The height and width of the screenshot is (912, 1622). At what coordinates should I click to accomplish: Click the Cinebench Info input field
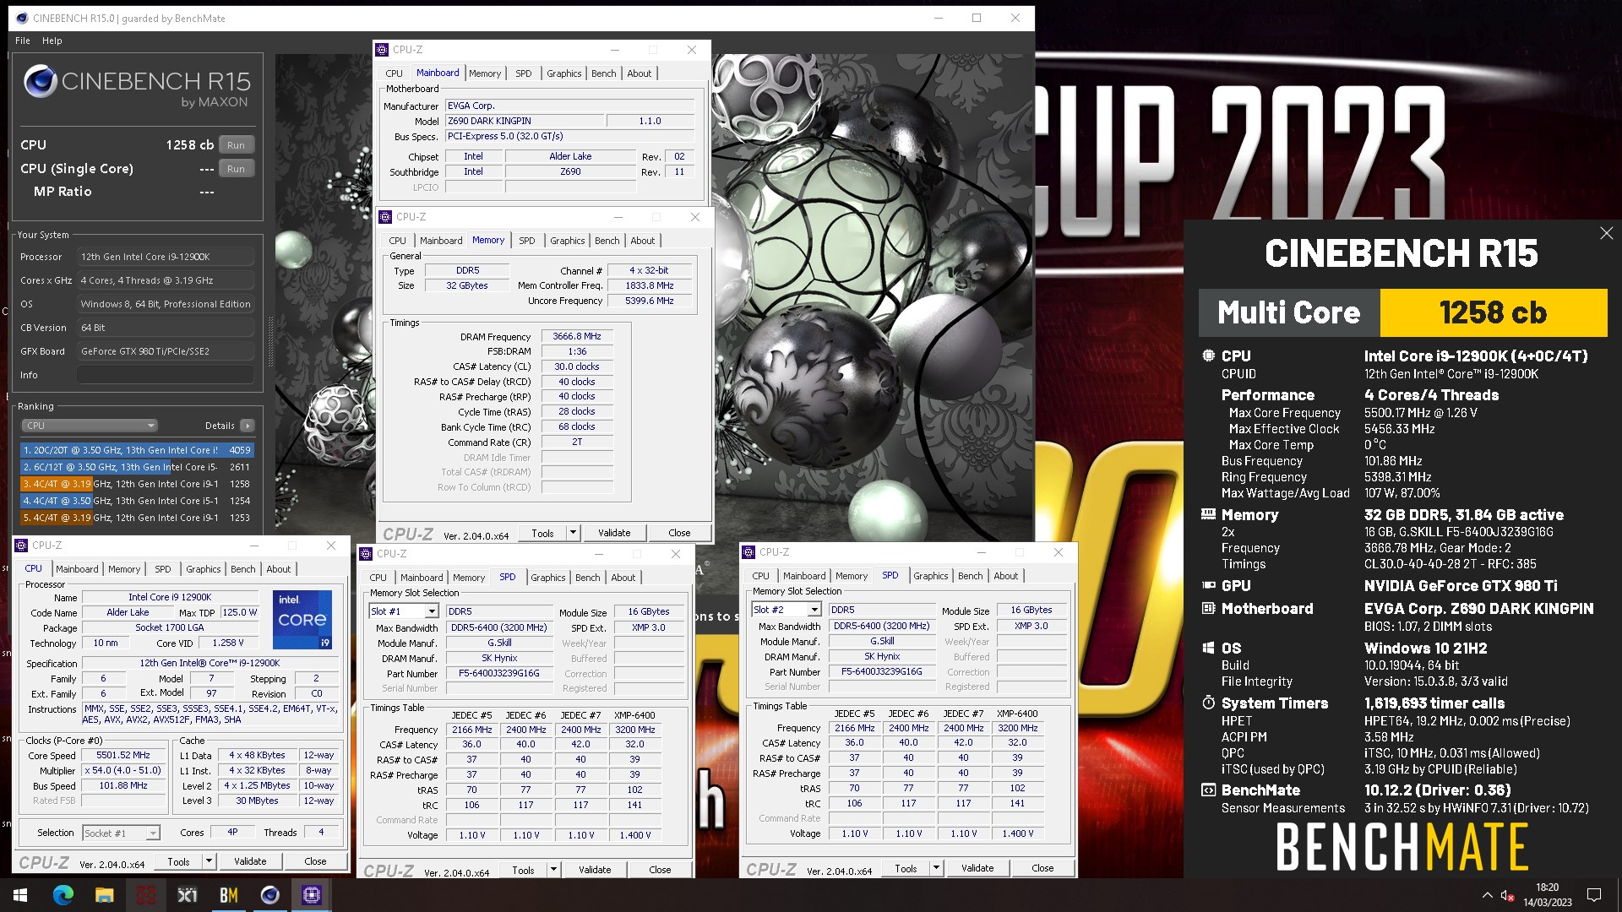pyautogui.click(x=166, y=375)
